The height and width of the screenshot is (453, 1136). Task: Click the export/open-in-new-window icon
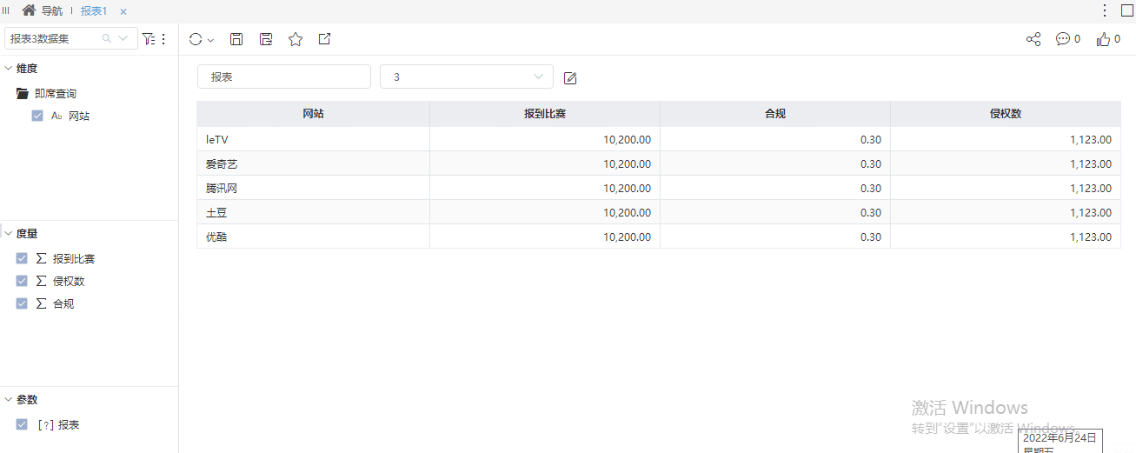(324, 39)
